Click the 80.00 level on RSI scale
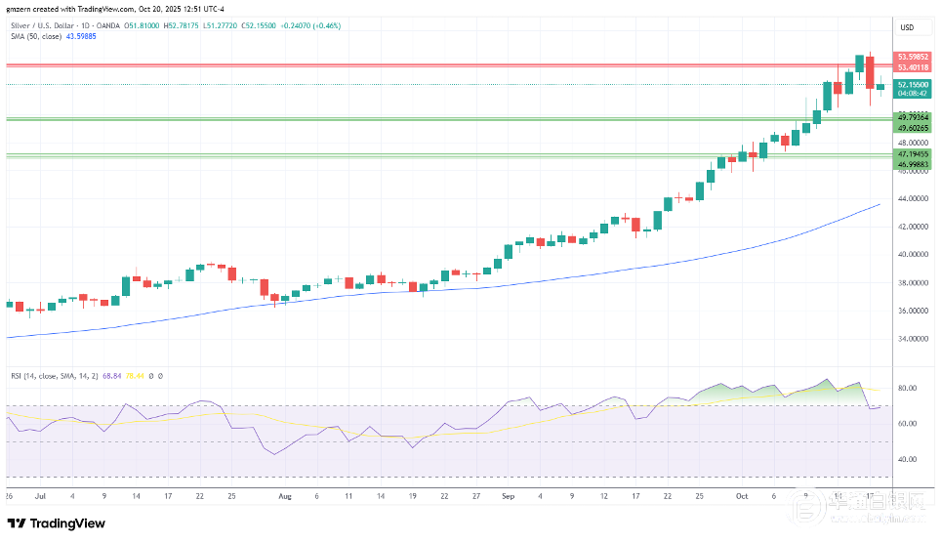 click(907, 388)
